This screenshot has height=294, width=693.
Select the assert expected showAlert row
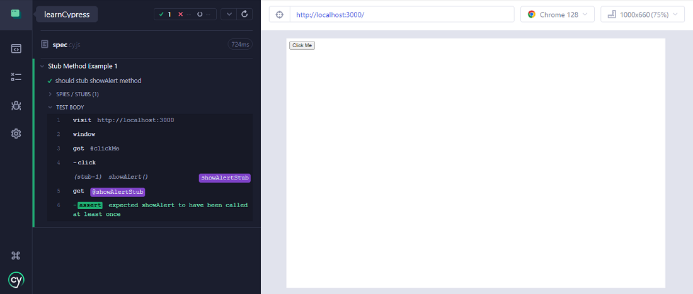tap(151, 209)
